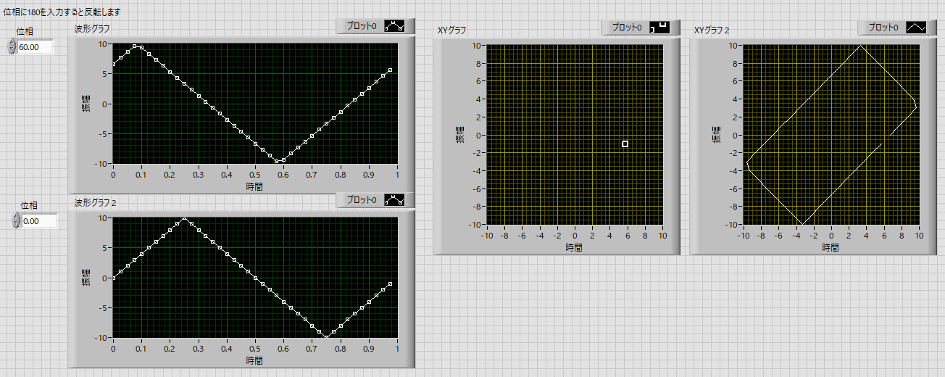The image size is (945, 377).
Task: Click 時間 axis label under 波形グラフ 2
Action: pyautogui.click(x=254, y=360)
